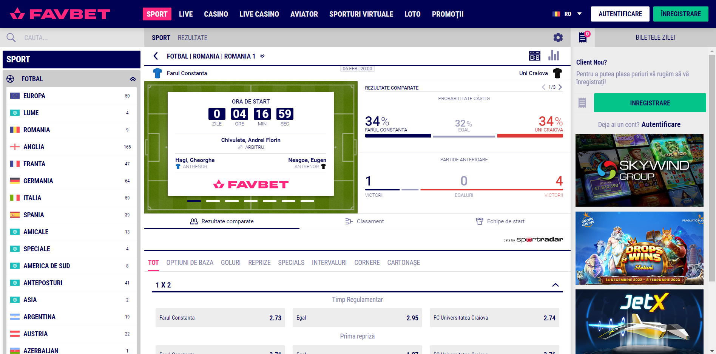Click the green INREGISTRARE sidebar button
The width and height of the screenshot is (716, 354).
650,103
